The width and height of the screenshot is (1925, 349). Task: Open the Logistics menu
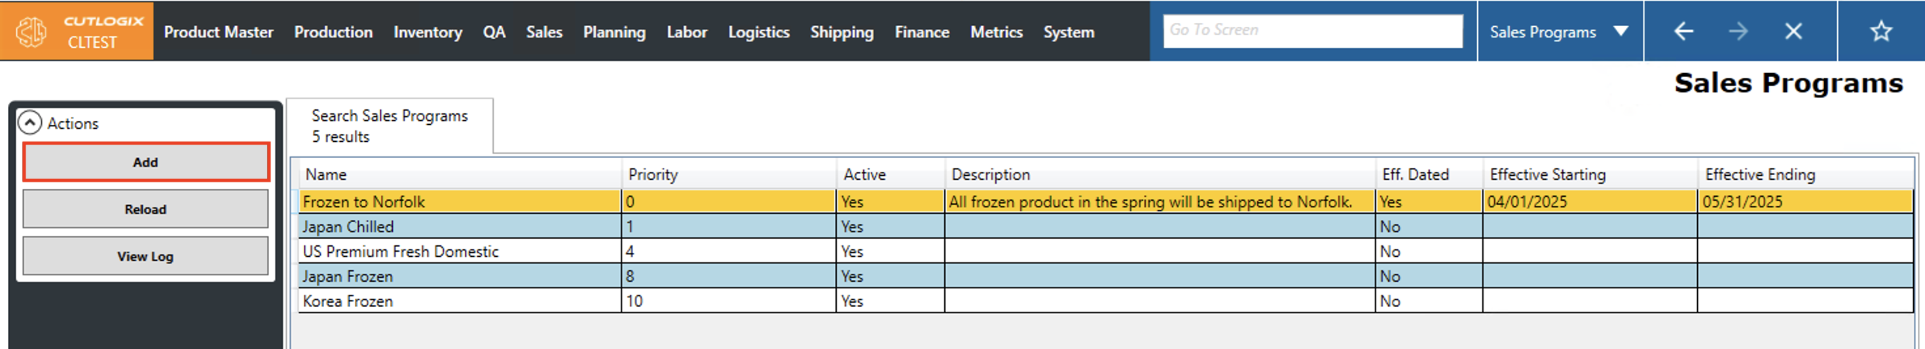[758, 32]
